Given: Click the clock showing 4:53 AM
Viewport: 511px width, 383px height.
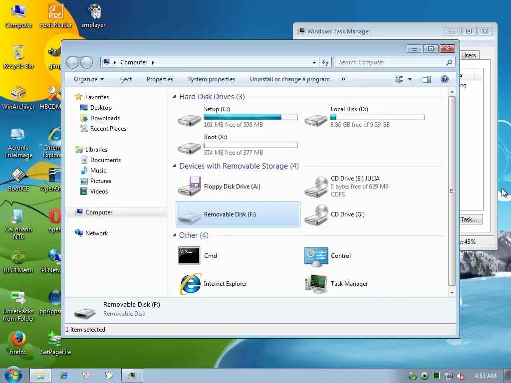Looking at the screenshot, I should point(485,376).
